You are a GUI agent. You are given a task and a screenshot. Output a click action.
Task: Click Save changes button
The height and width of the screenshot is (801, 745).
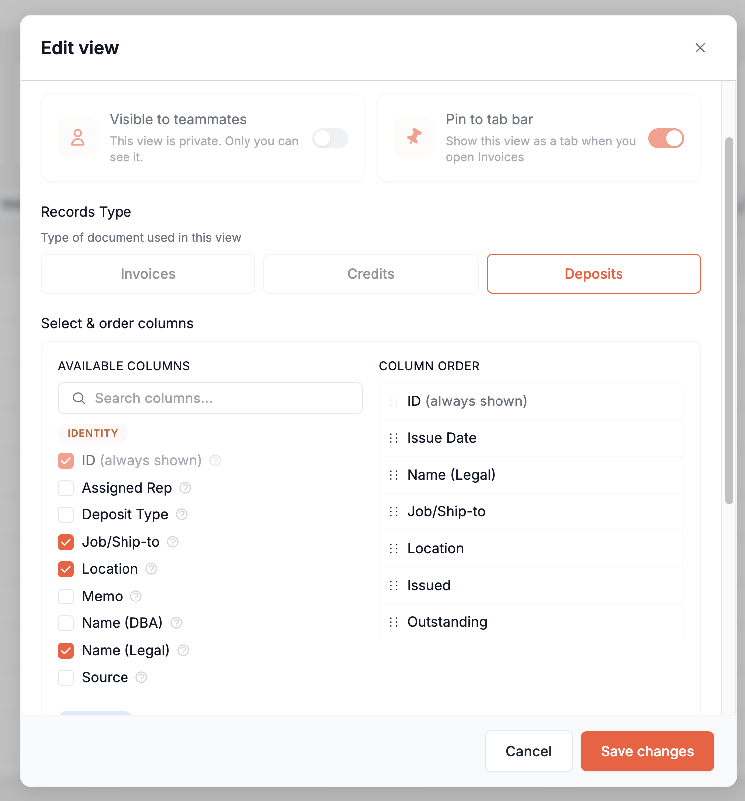[x=647, y=751]
